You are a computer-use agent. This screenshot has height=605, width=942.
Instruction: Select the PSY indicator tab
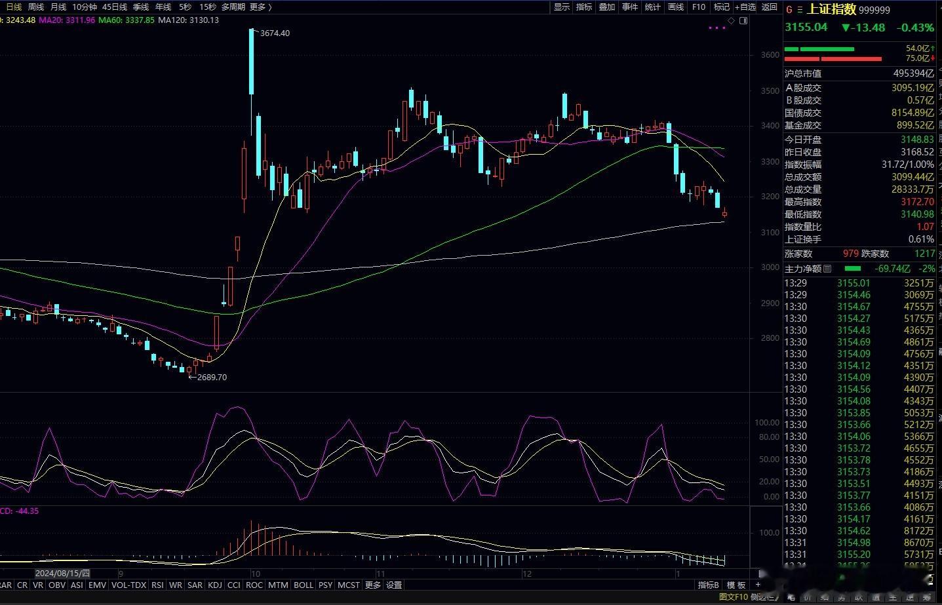pos(326,585)
